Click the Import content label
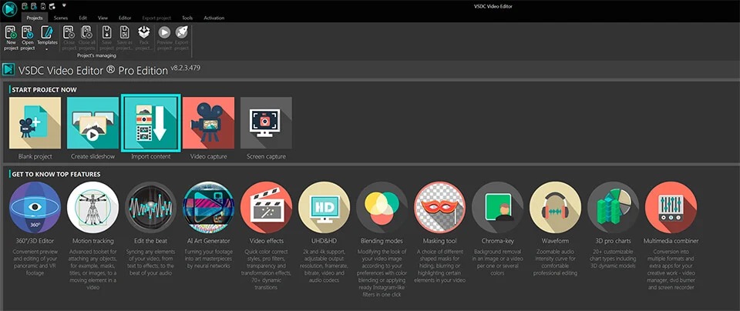Image resolution: width=740 pixels, height=311 pixels. [x=150, y=156]
